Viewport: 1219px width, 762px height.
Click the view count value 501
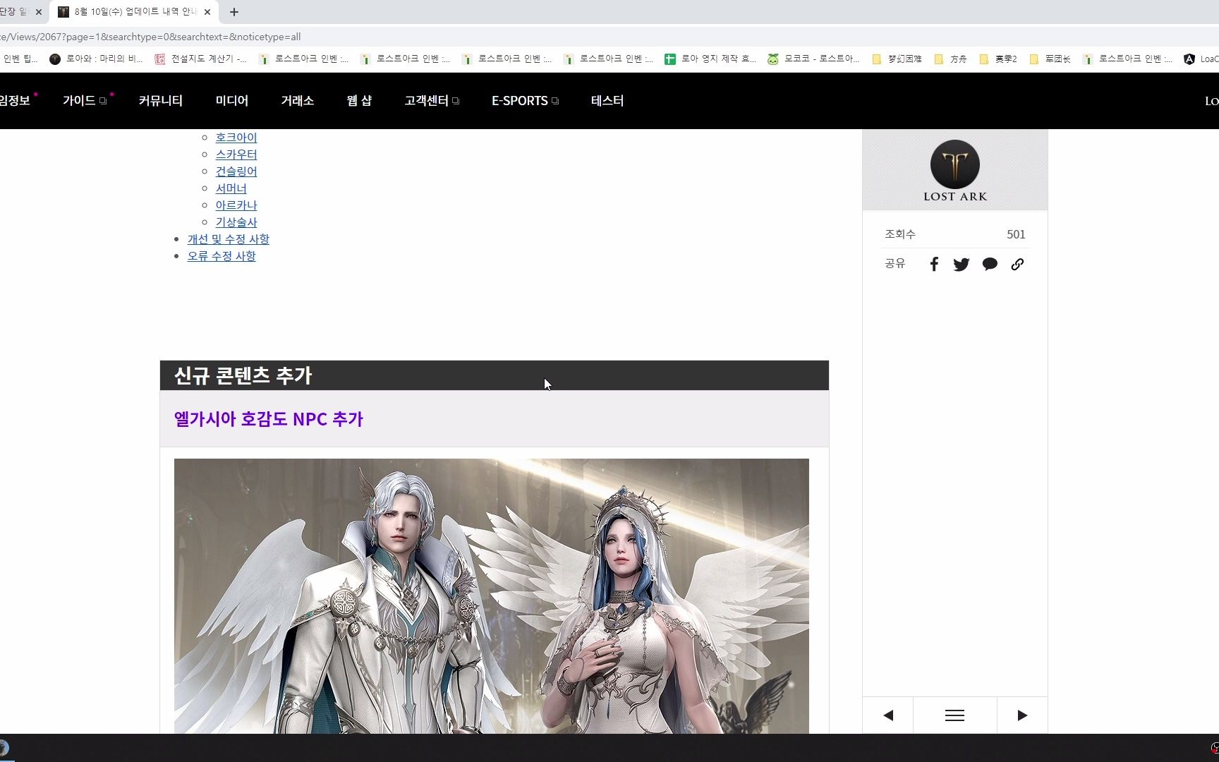[x=1016, y=234]
